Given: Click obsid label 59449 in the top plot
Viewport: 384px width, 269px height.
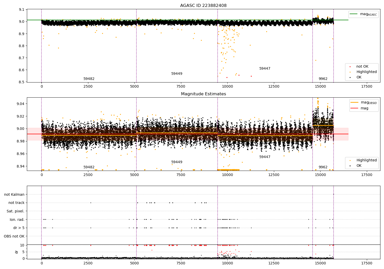Looking at the screenshot, I should point(177,74).
